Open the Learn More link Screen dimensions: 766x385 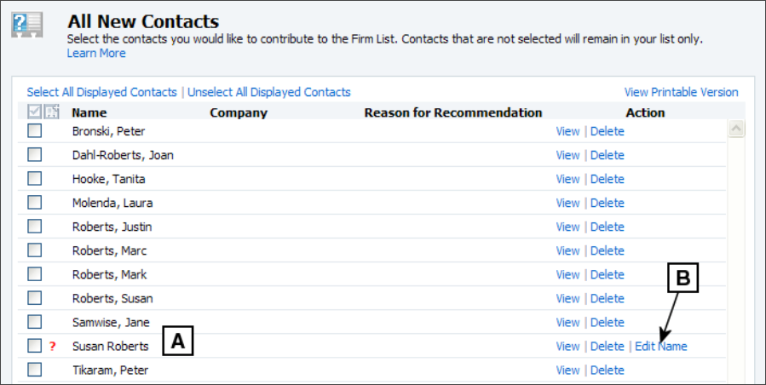tap(96, 54)
